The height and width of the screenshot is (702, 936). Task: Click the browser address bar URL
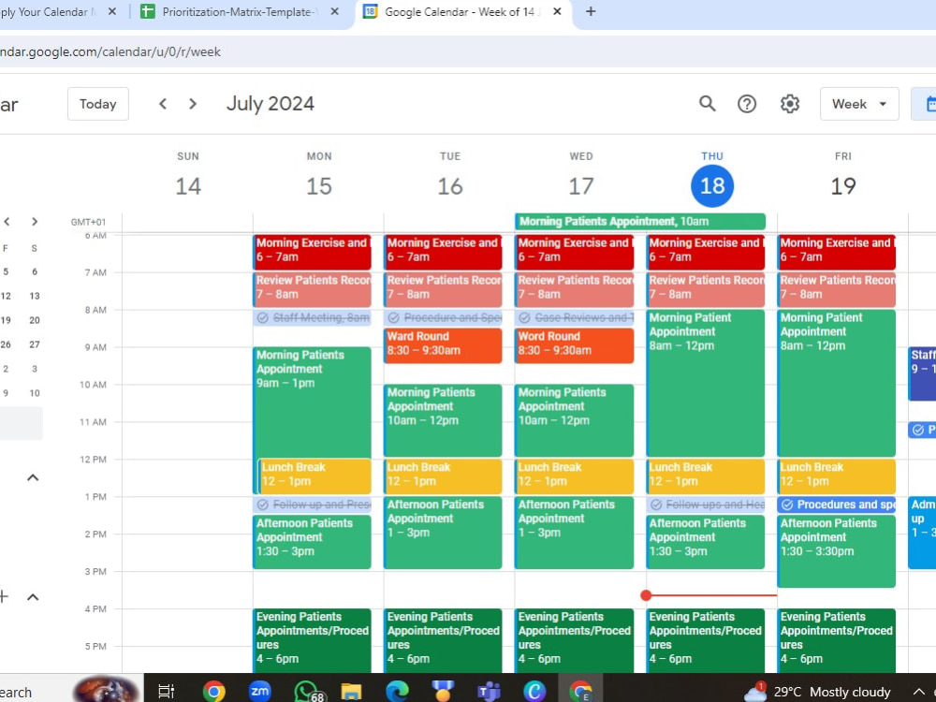[x=110, y=51]
